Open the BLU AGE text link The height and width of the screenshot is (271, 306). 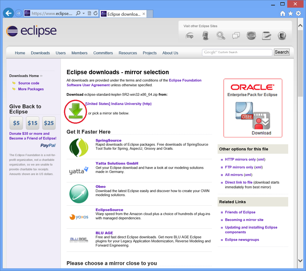tap(104, 233)
